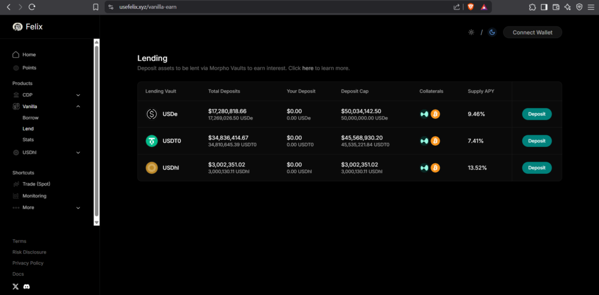Click Bitcoin collateral icon in USDT0 row
The height and width of the screenshot is (295, 599).
coord(435,140)
